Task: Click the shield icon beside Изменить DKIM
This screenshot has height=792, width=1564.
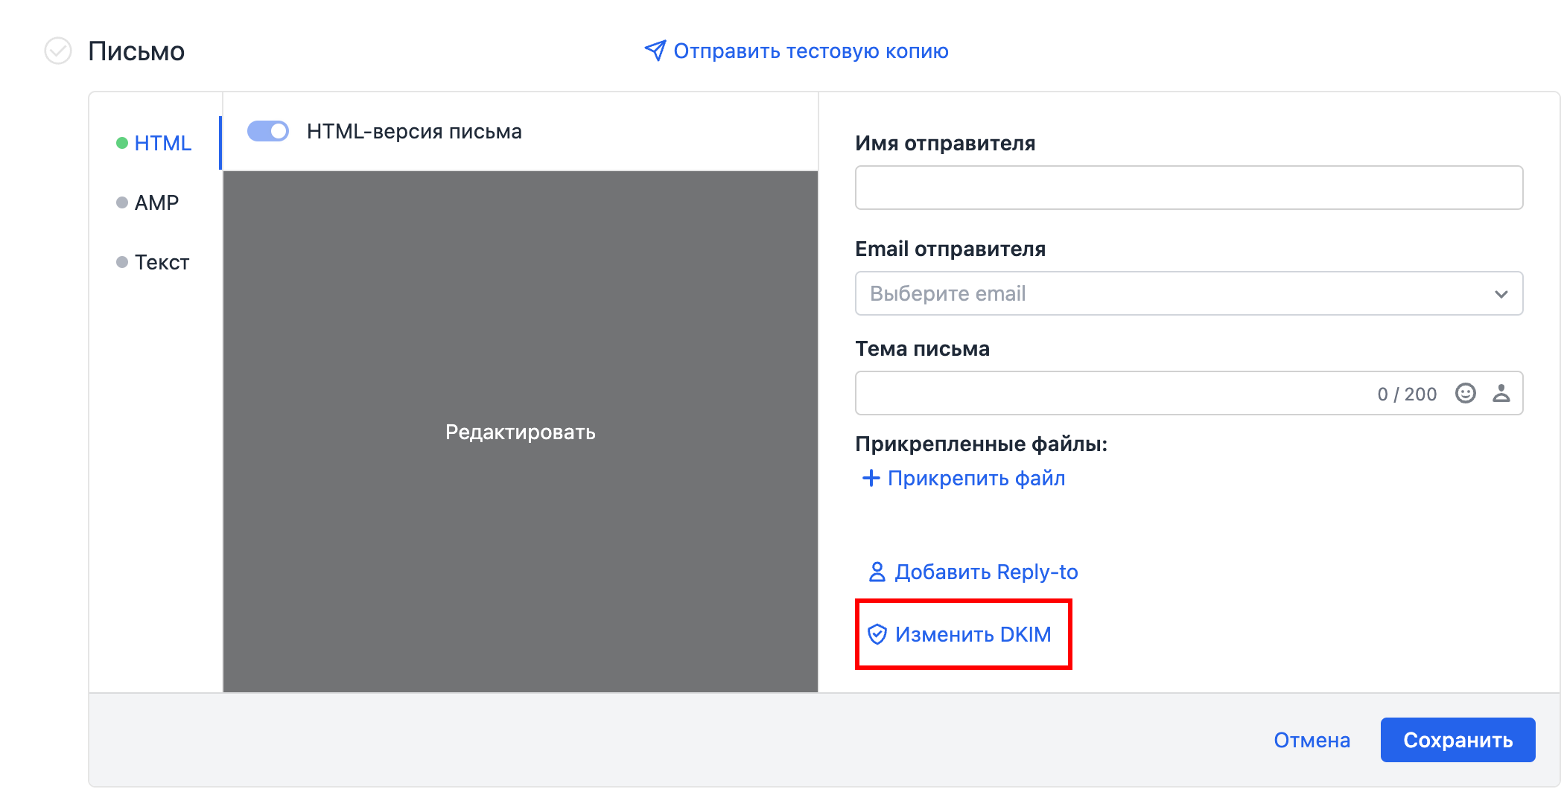Action: coord(879,634)
